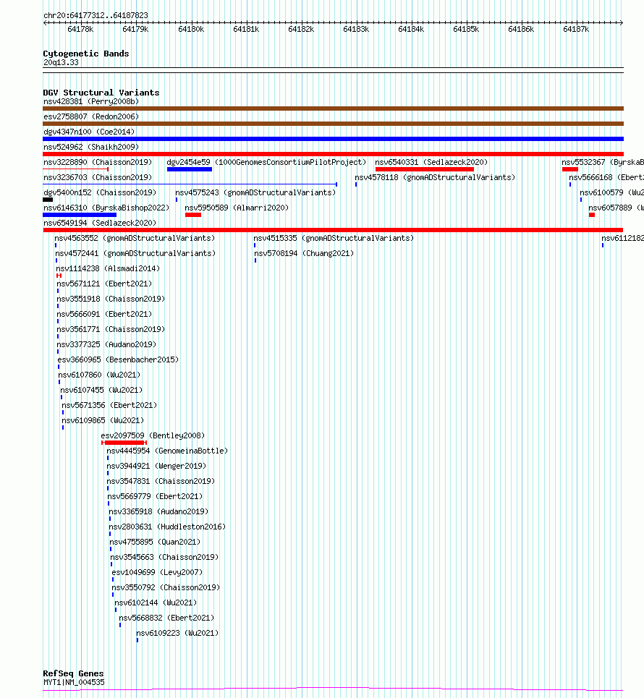Viewport: 644px width, 698px height.
Task: Open nsv5708194 (Chuang2021) entry
Action: coord(304,253)
